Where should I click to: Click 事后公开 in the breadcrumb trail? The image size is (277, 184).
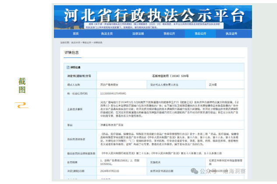87,43
